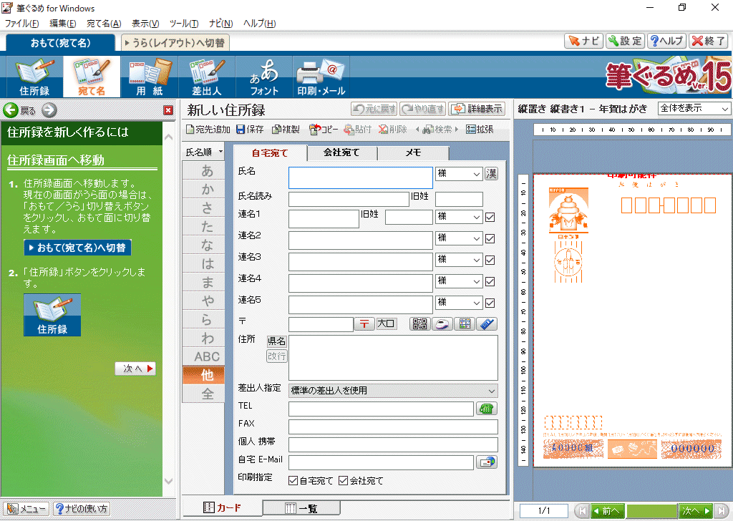Click うら(レイアウト)へ切替 tab

175,43
